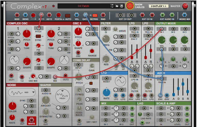Click the LFO RESET jack
This screenshot has width=197, height=127.
point(107,79)
